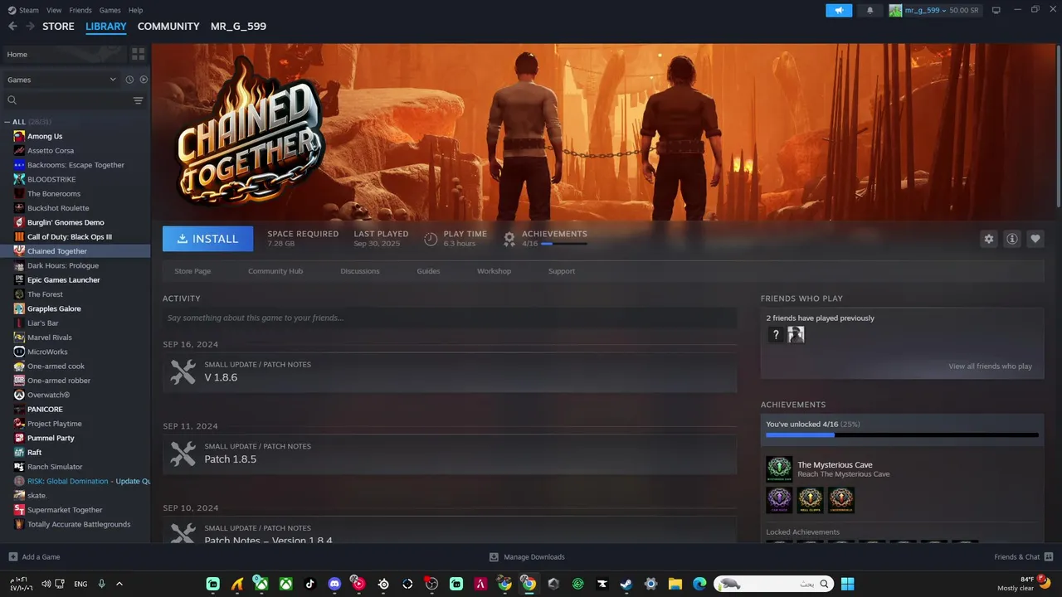Click the blue INSTALL button
Viewport: 1062px width, 597px height.
point(208,239)
